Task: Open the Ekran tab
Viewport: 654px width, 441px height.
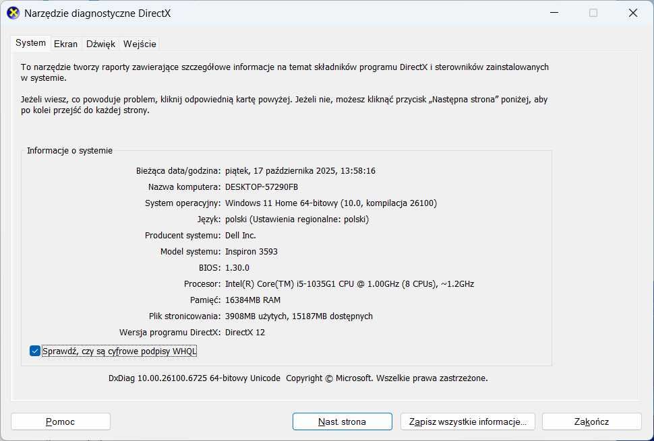Action: point(66,44)
